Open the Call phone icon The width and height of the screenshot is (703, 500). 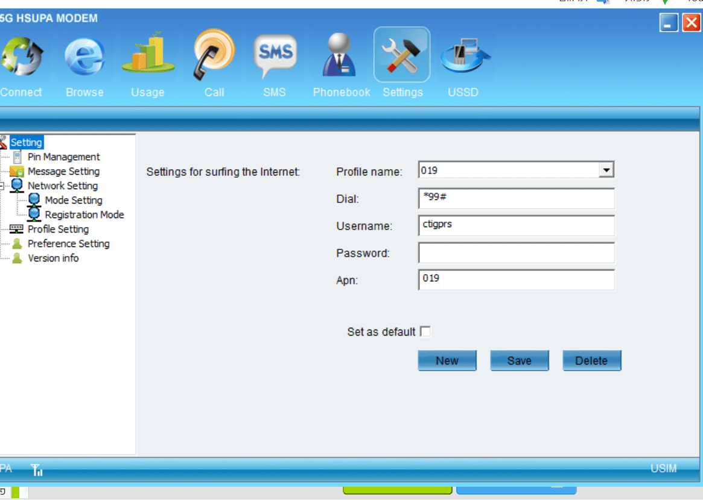pos(214,55)
